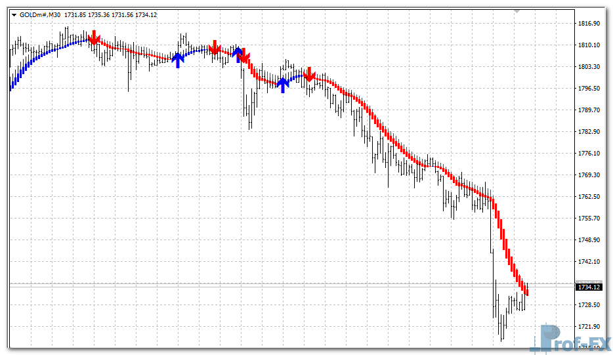Click the gray chart shift triangle marker

pos(517,11)
